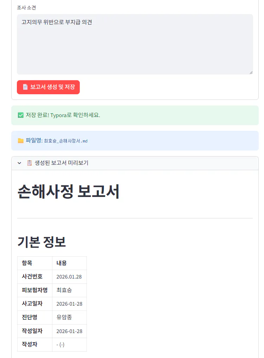Click the green checkmark icon in success message
264x358 pixels.
click(20, 115)
